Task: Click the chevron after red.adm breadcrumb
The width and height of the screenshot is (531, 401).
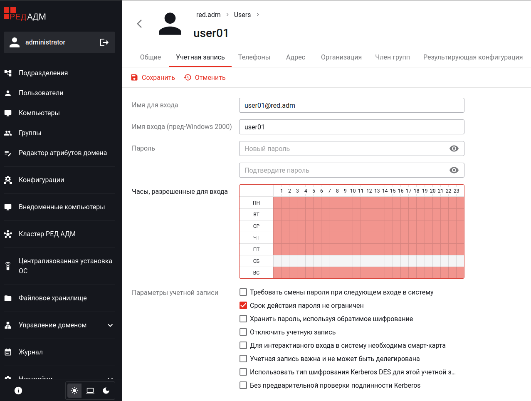Action: pos(227,15)
